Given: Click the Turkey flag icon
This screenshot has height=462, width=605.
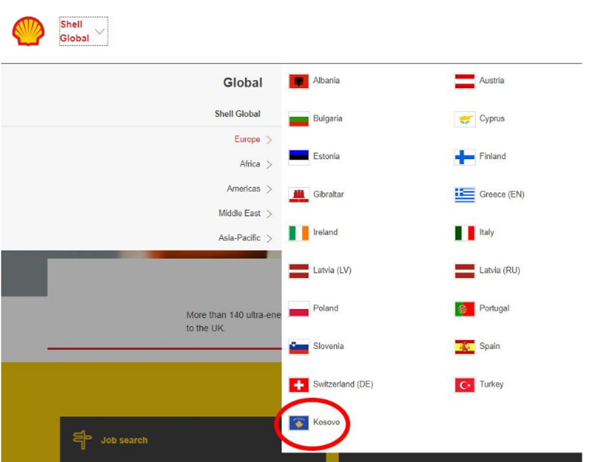Looking at the screenshot, I should click(x=464, y=385).
